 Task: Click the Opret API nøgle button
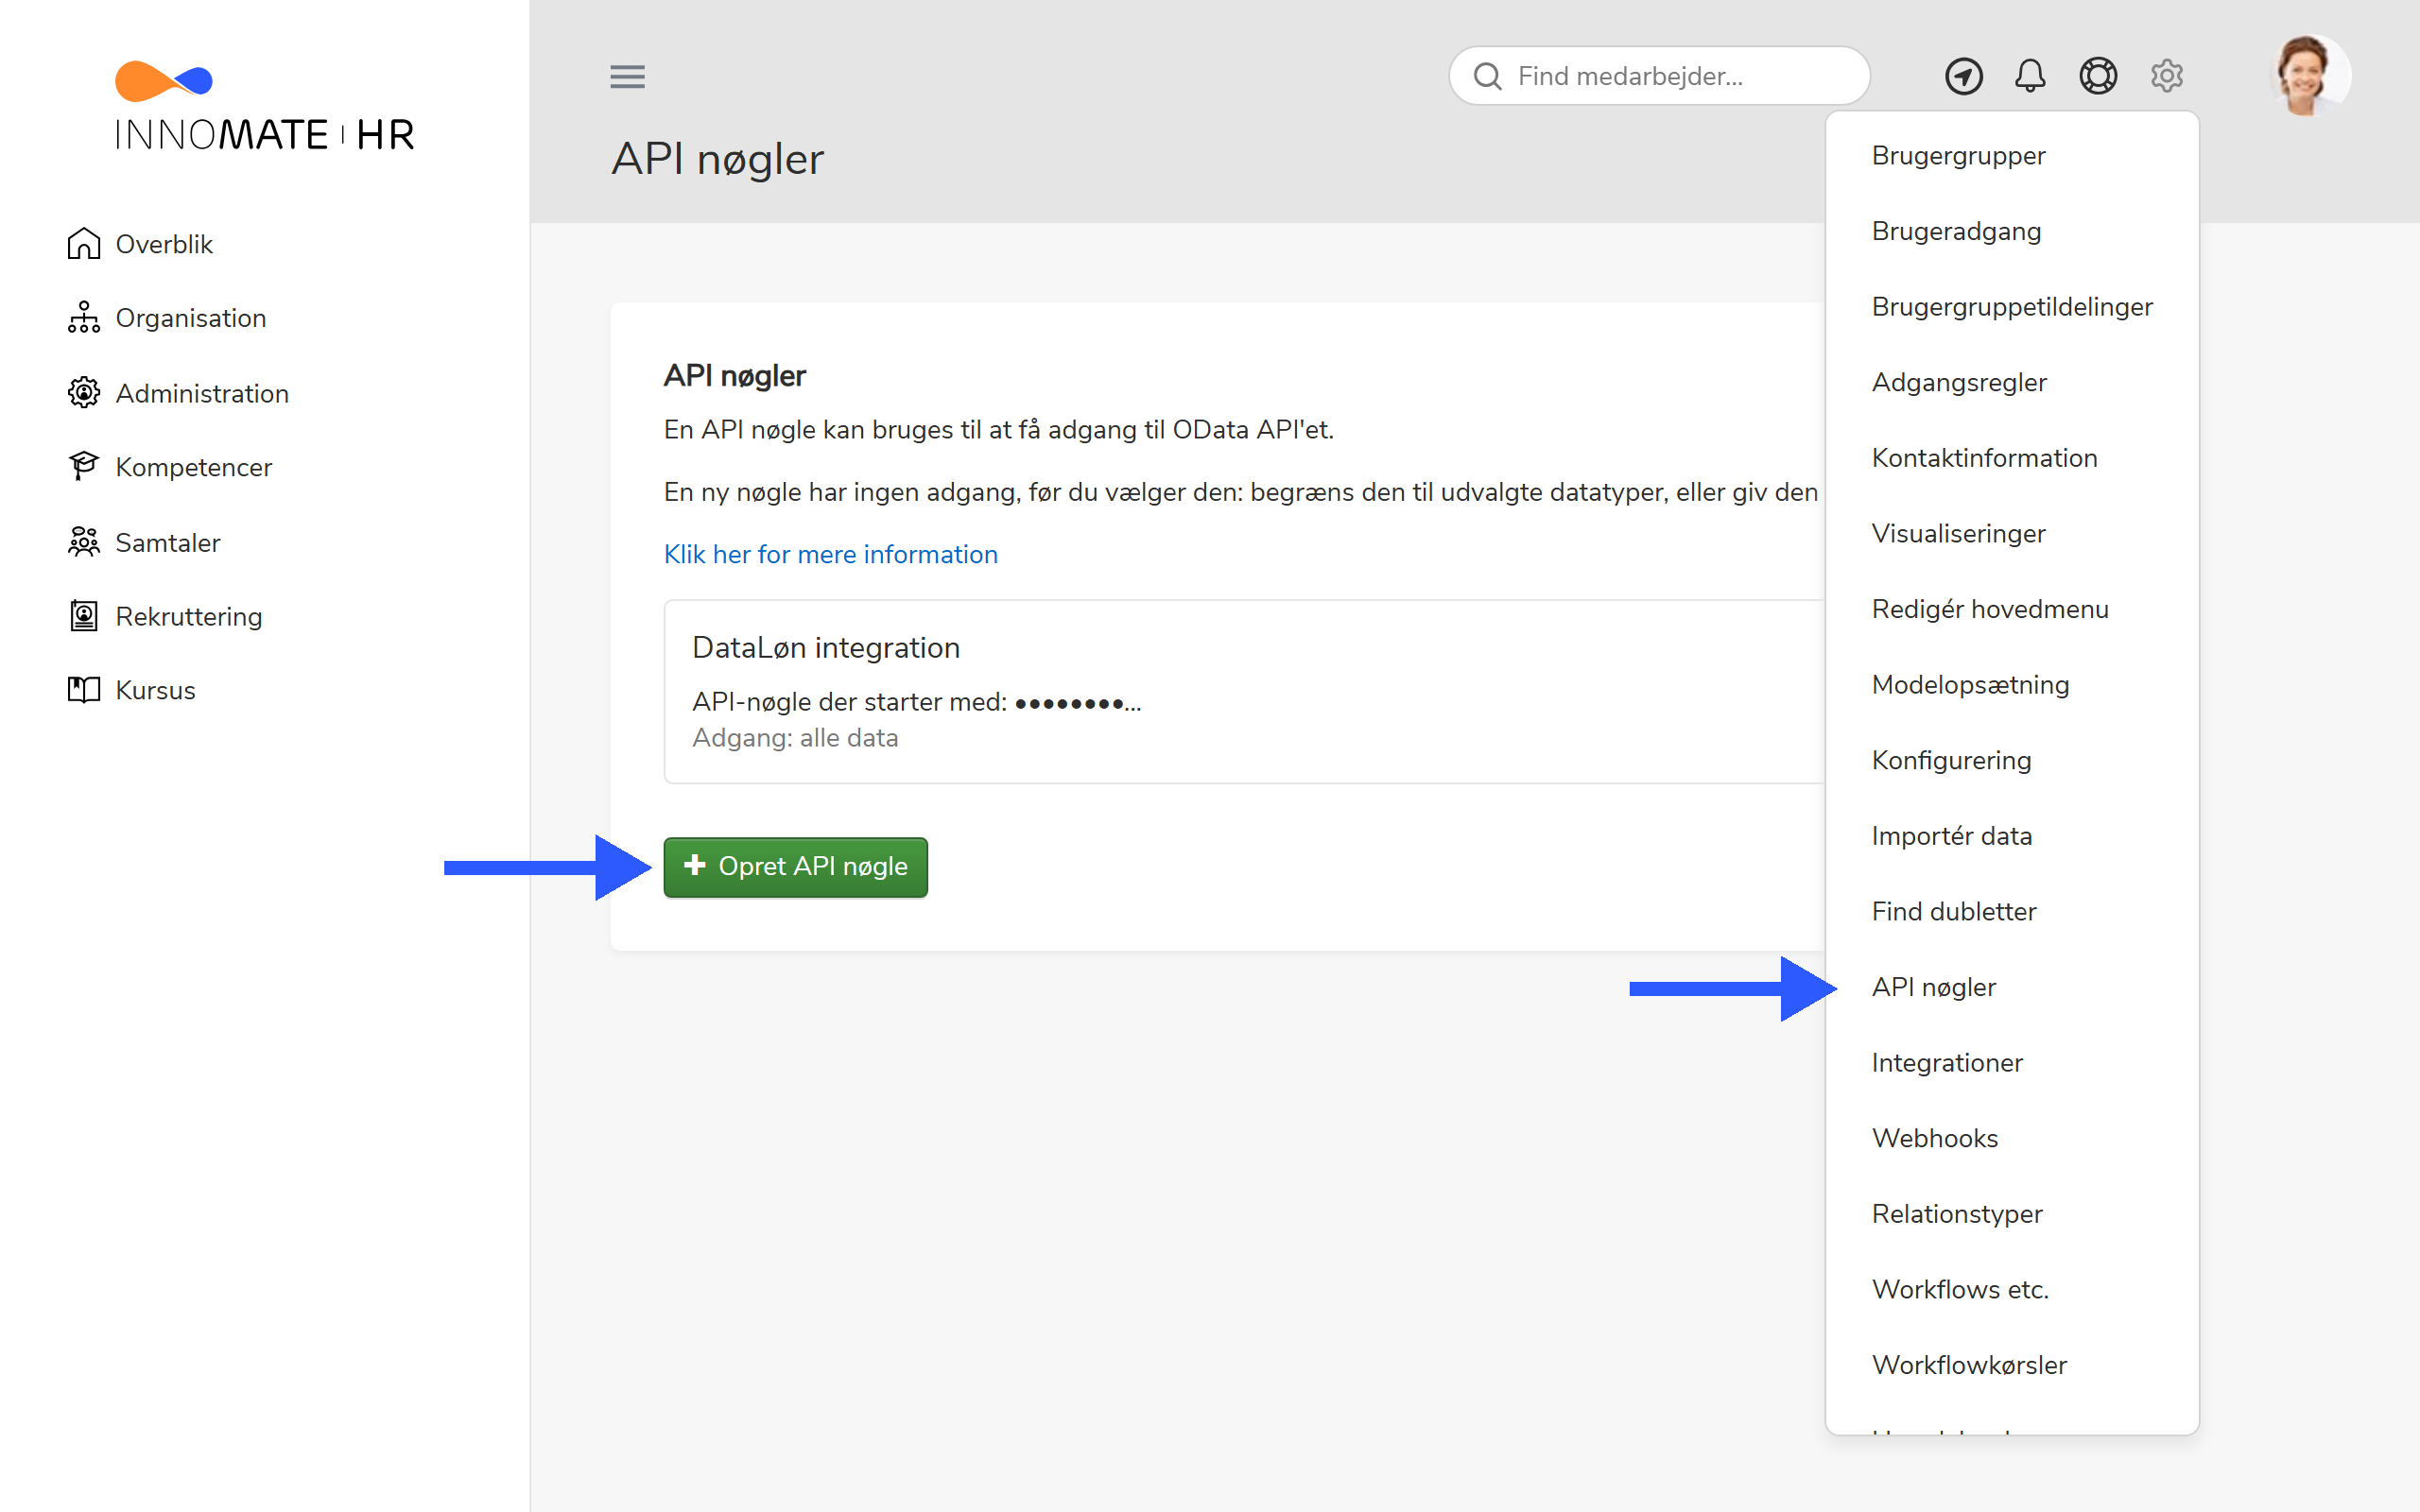[x=795, y=867]
